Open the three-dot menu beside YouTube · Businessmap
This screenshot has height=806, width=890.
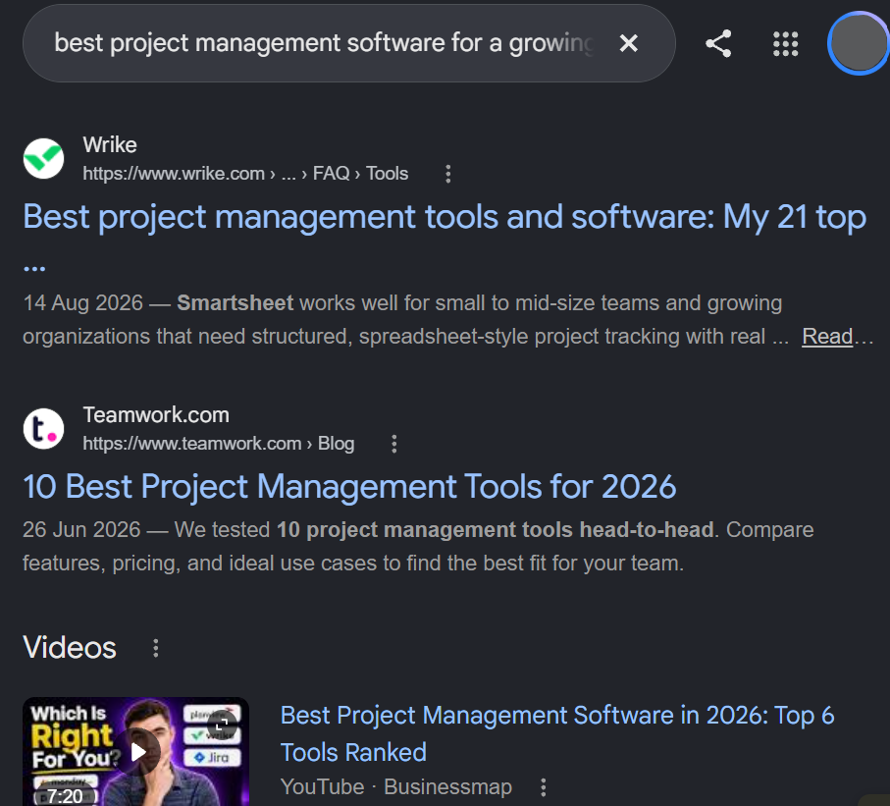(544, 787)
